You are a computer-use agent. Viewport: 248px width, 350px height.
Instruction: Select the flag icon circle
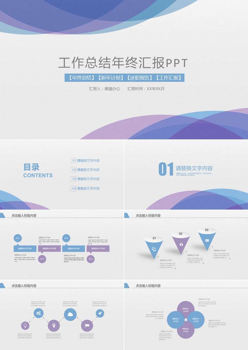(x=87, y=326)
